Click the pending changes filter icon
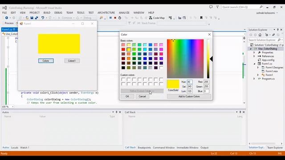This screenshot has height=160, width=285. point(267,35)
